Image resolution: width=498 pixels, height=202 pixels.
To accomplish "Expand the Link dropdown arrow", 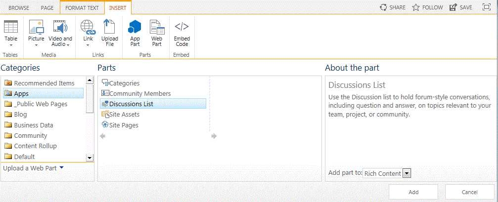I will pyautogui.click(x=88, y=45).
